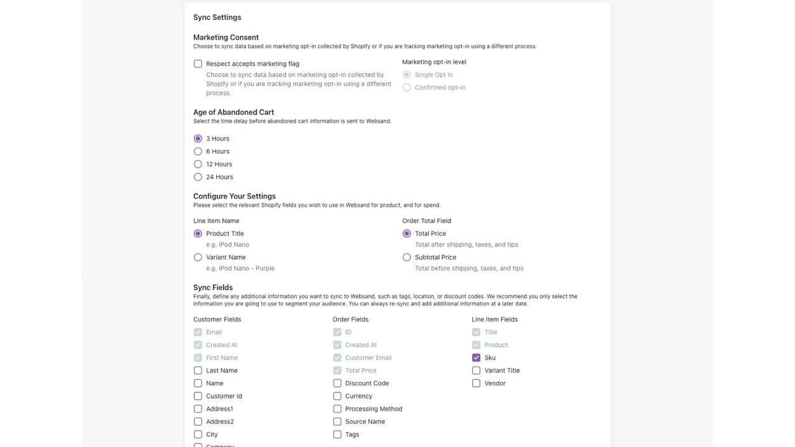Enable syncing of Address1

tap(198, 409)
